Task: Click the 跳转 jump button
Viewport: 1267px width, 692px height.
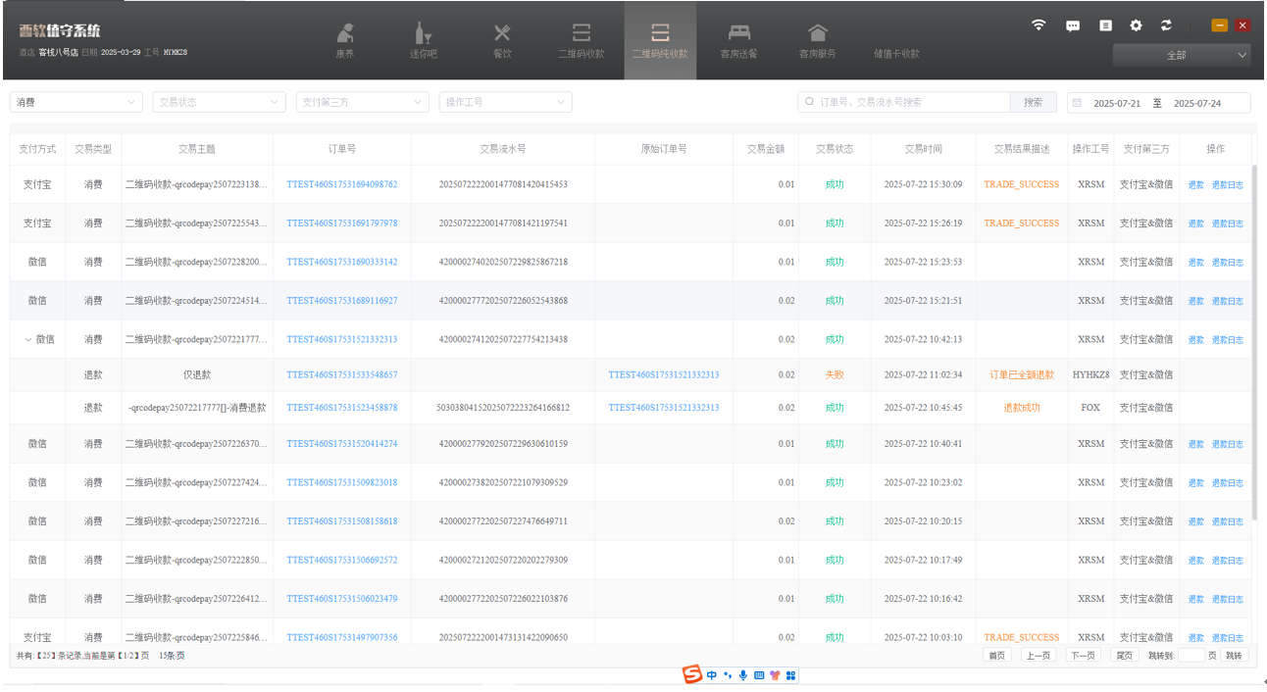Action: (x=1234, y=656)
